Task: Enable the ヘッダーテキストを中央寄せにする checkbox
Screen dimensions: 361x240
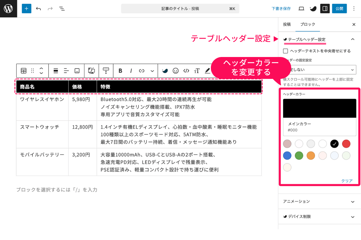Action: pyautogui.click(x=285, y=51)
